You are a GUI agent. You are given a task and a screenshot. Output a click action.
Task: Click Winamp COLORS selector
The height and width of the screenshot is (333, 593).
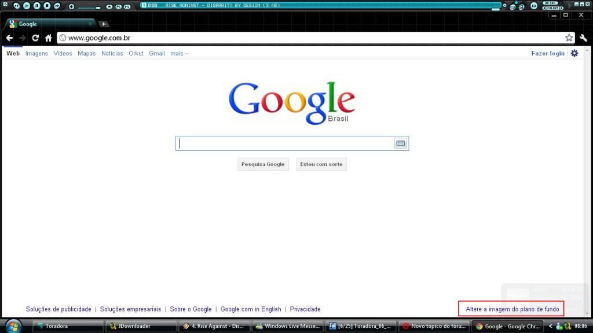click(552, 8)
